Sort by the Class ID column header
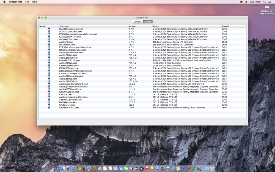 pos(233,26)
